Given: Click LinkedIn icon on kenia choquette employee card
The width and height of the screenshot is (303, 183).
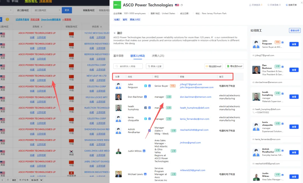Looking at the screenshot, I should point(283,124).
